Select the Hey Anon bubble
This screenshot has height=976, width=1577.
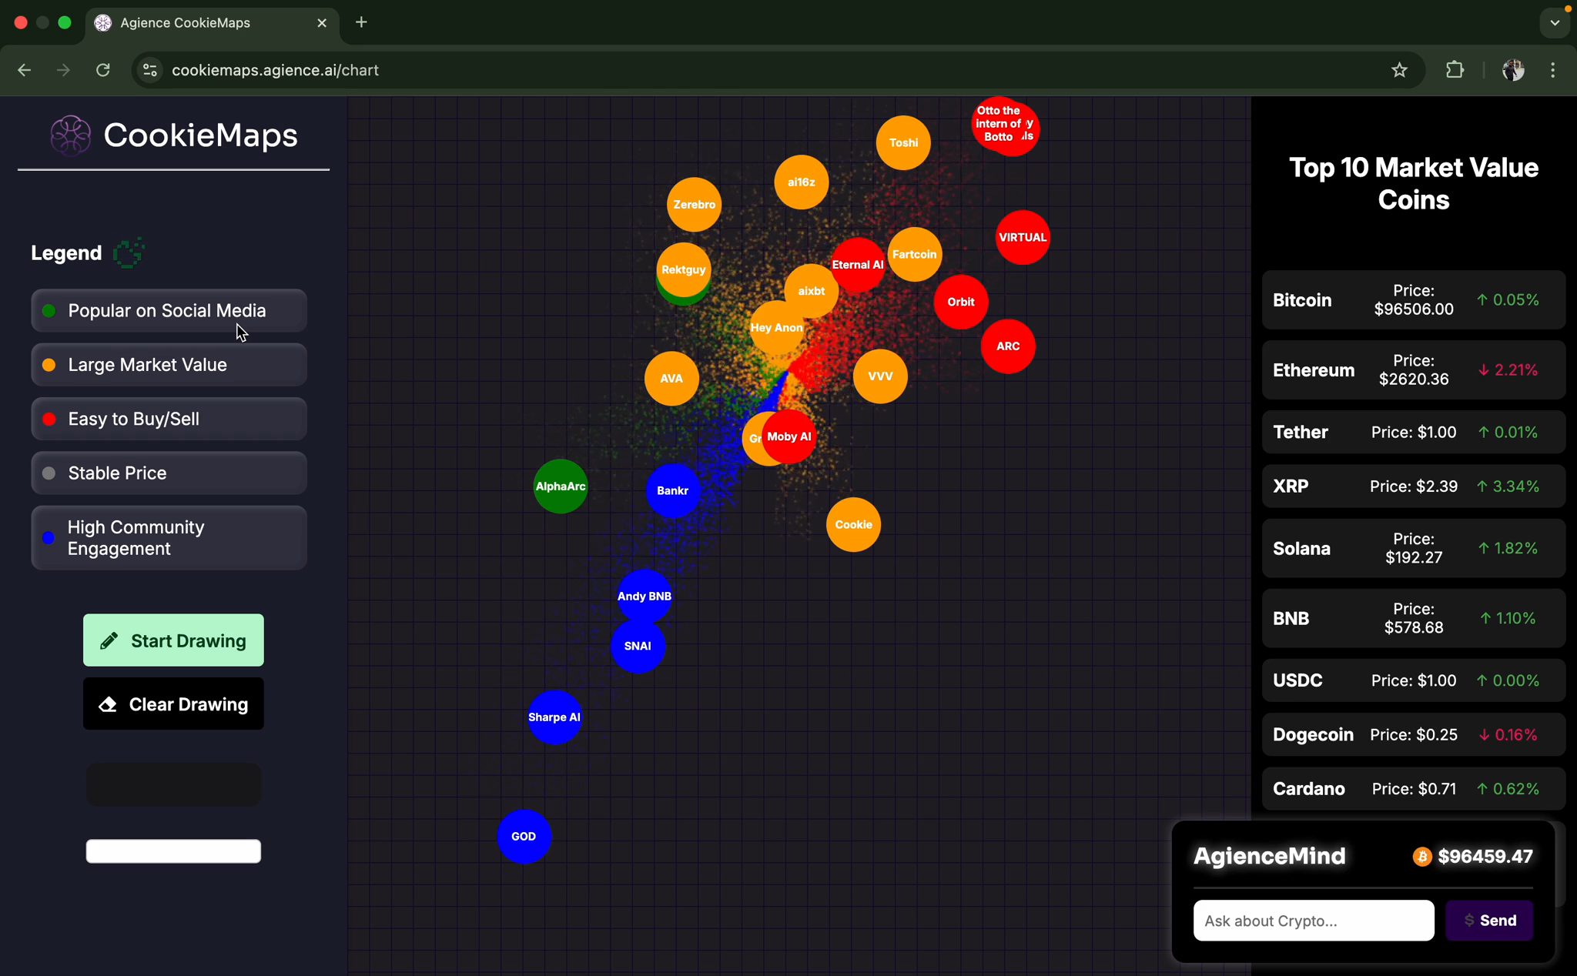pos(776,328)
